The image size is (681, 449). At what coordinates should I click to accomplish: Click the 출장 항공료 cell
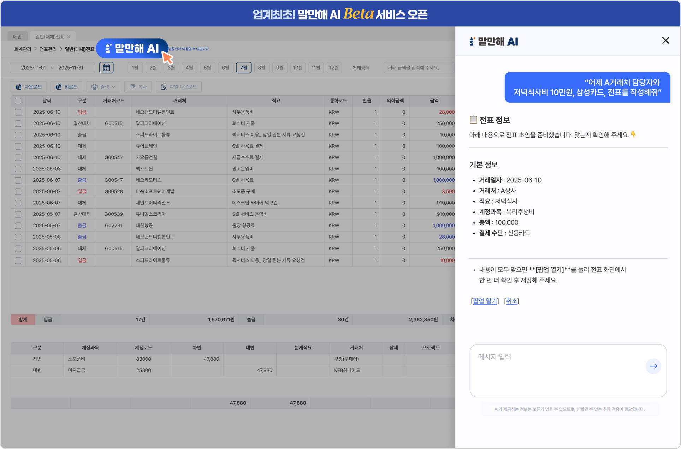[276, 225]
